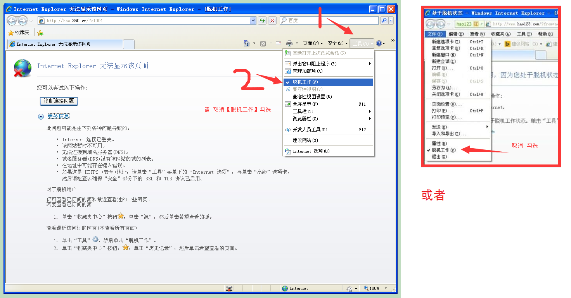
Task: Expand the Home button dropdown arrow
Action: click(x=254, y=43)
